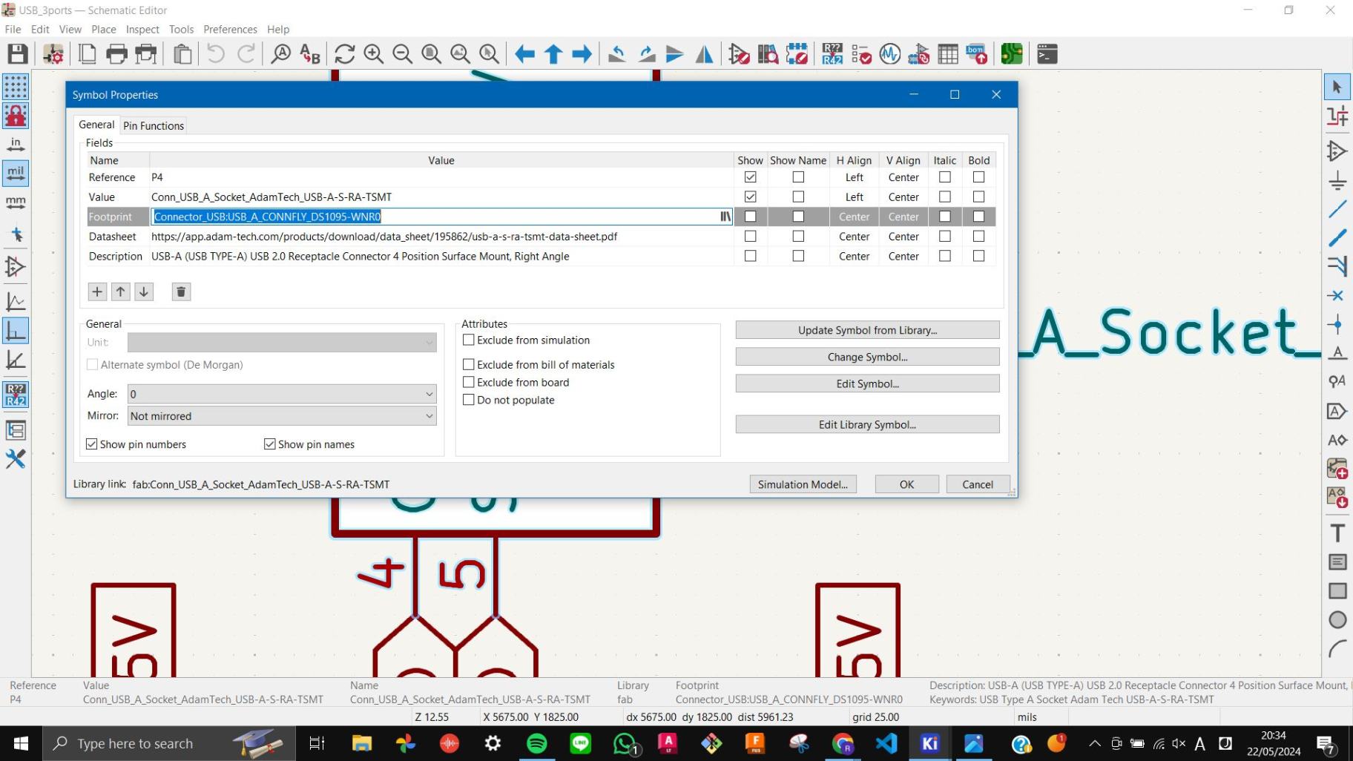Image resolution: width=1353 pixels, height=761 pixels.
Task: Uncheck Show pin names
Action: [309, 444]
